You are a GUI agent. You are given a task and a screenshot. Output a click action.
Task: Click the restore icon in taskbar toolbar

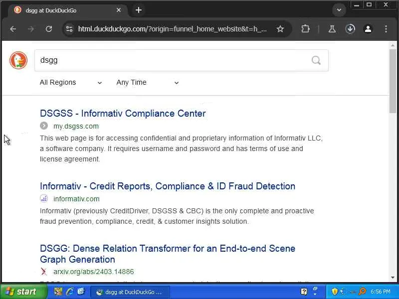[x=315, y=289]
